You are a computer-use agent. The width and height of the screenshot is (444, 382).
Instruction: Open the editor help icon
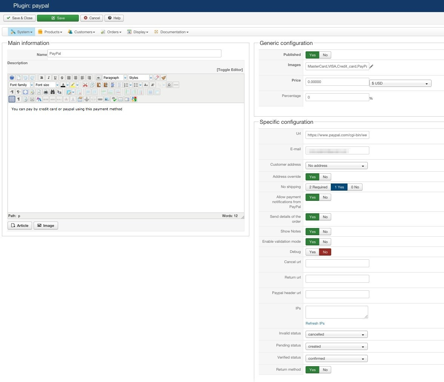pyautogui.click(x=12, y=78)
